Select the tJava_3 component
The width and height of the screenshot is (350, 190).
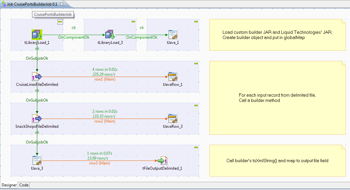(37, 160)
